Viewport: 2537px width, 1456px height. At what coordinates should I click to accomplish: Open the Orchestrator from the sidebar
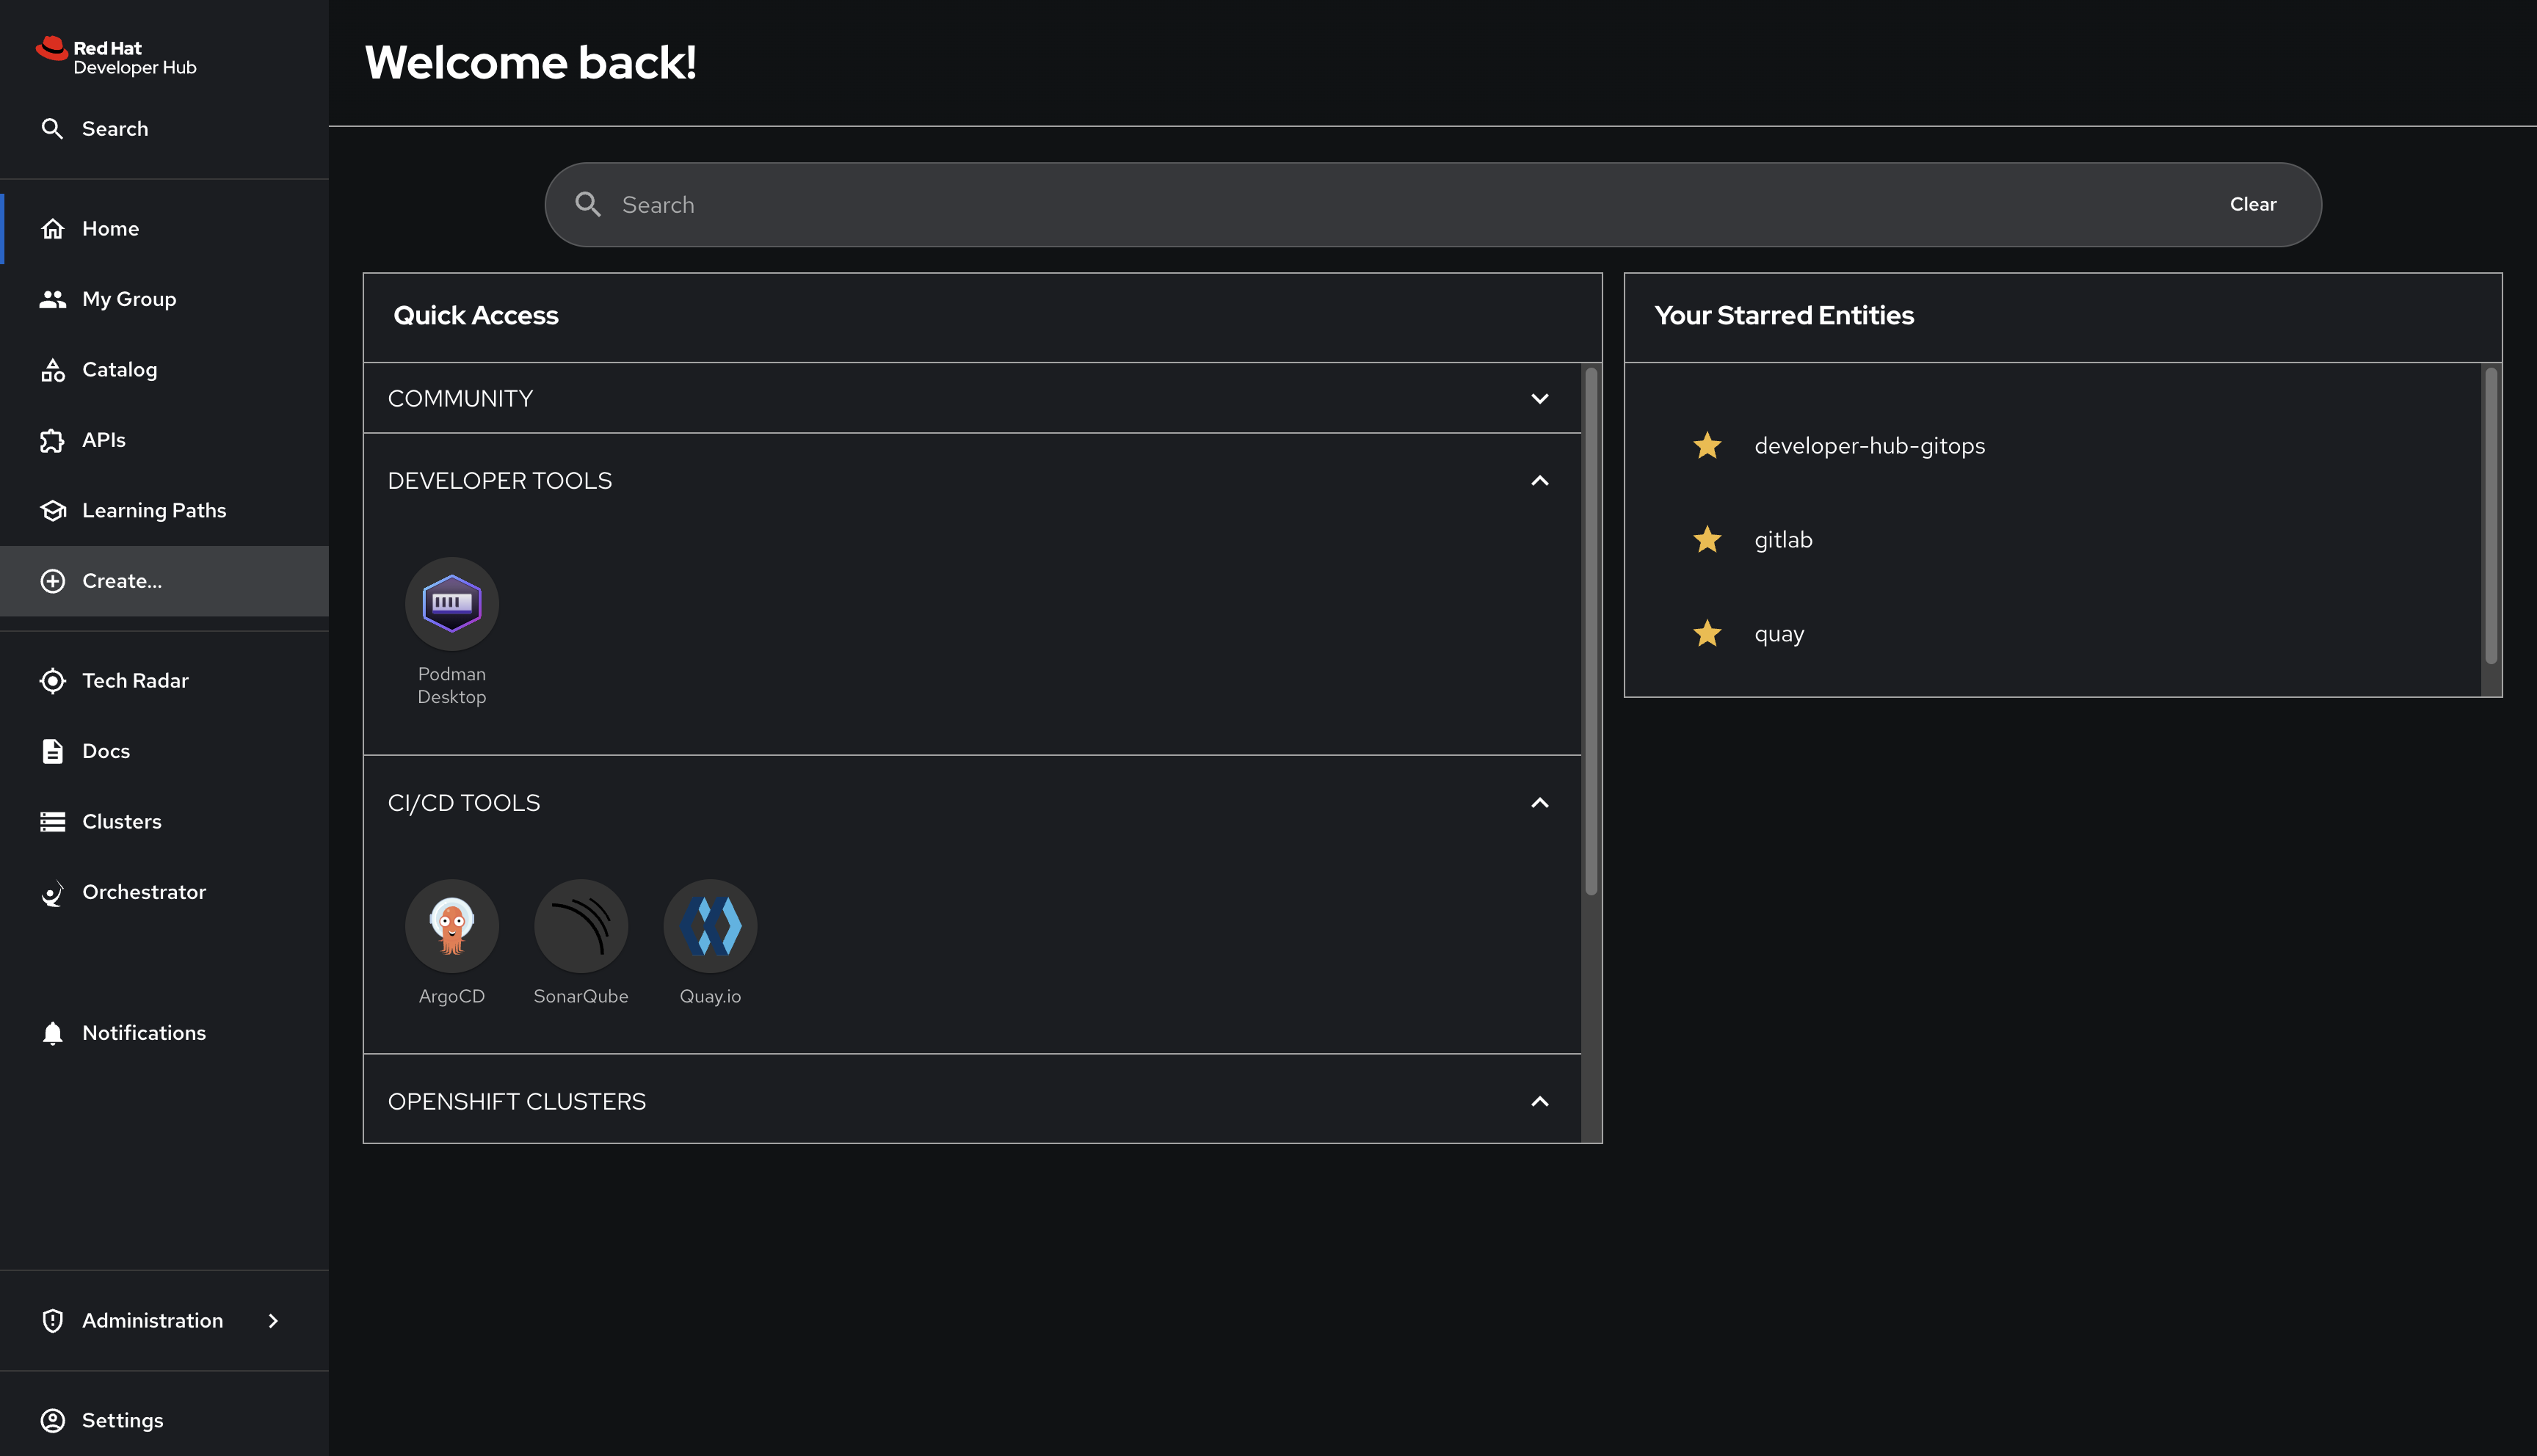click(x=144, y=891)
